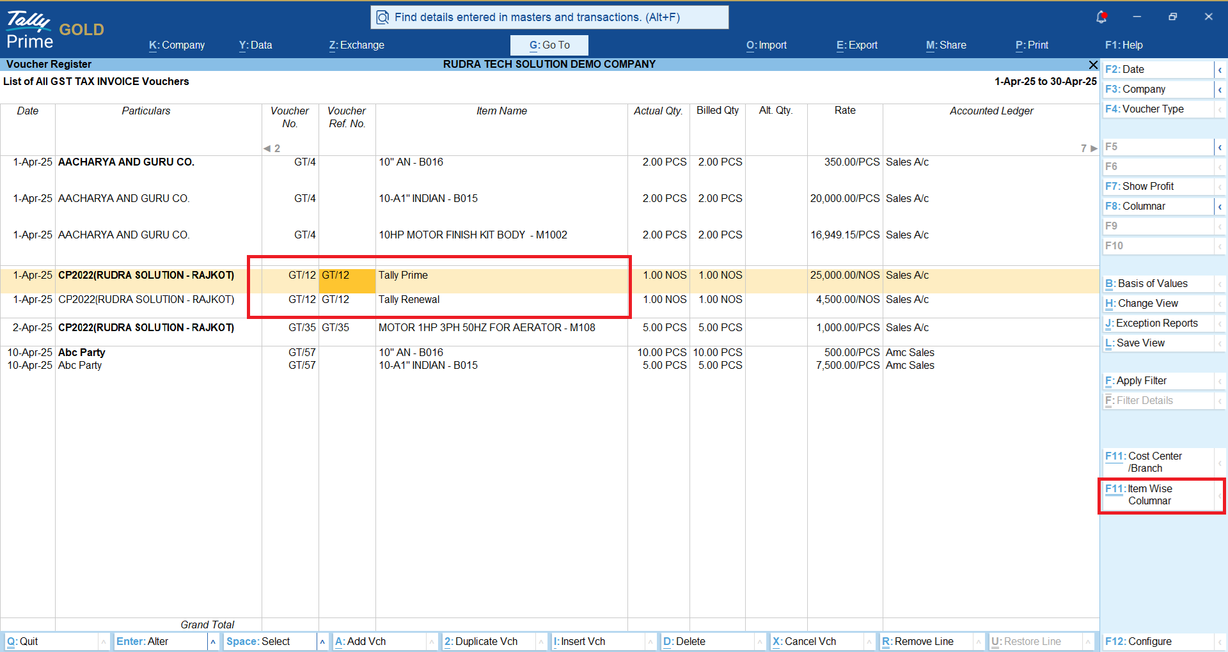This screenshot has height=652, width=1228.
Task: Open F1: Help
Action: click(x=1124, y=45)
